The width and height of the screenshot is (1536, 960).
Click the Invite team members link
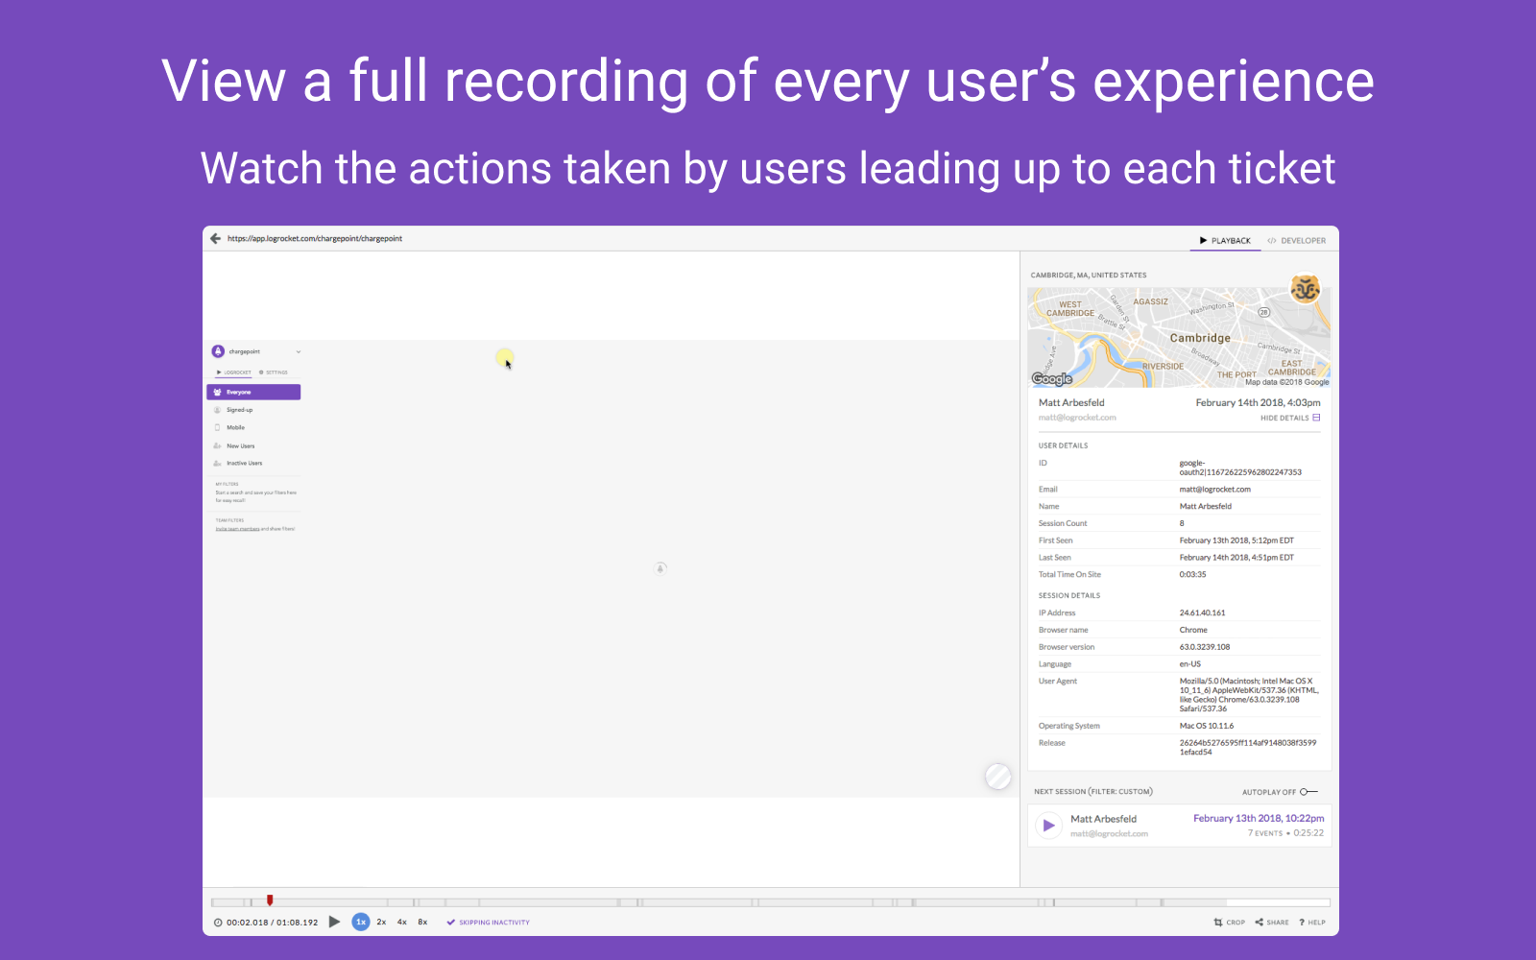pyautogui.click(x=237, y=529)
